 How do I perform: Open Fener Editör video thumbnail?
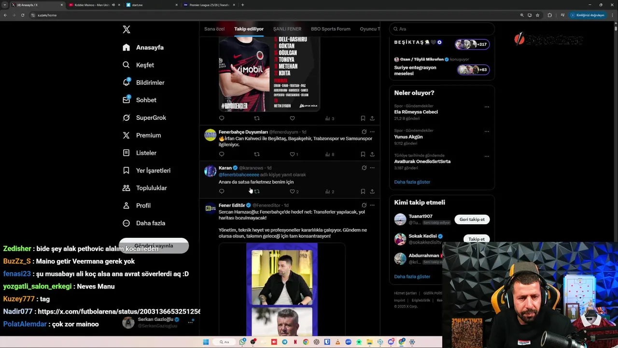(282, 290)
